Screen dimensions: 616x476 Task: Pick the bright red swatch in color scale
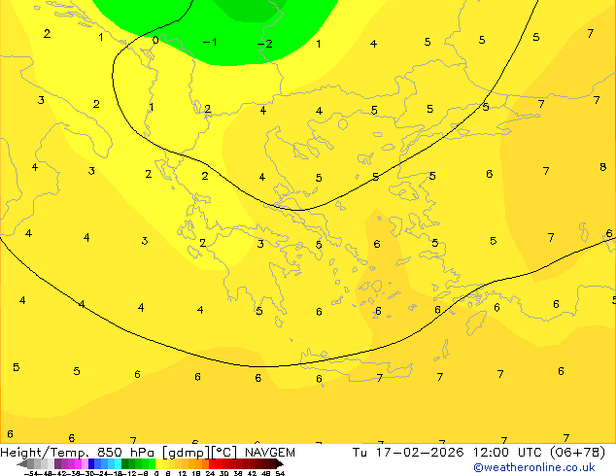(212, 463)
